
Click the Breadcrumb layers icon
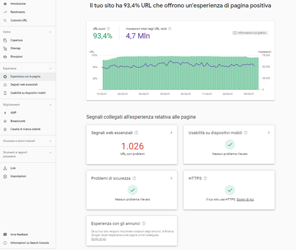(5, 121)
